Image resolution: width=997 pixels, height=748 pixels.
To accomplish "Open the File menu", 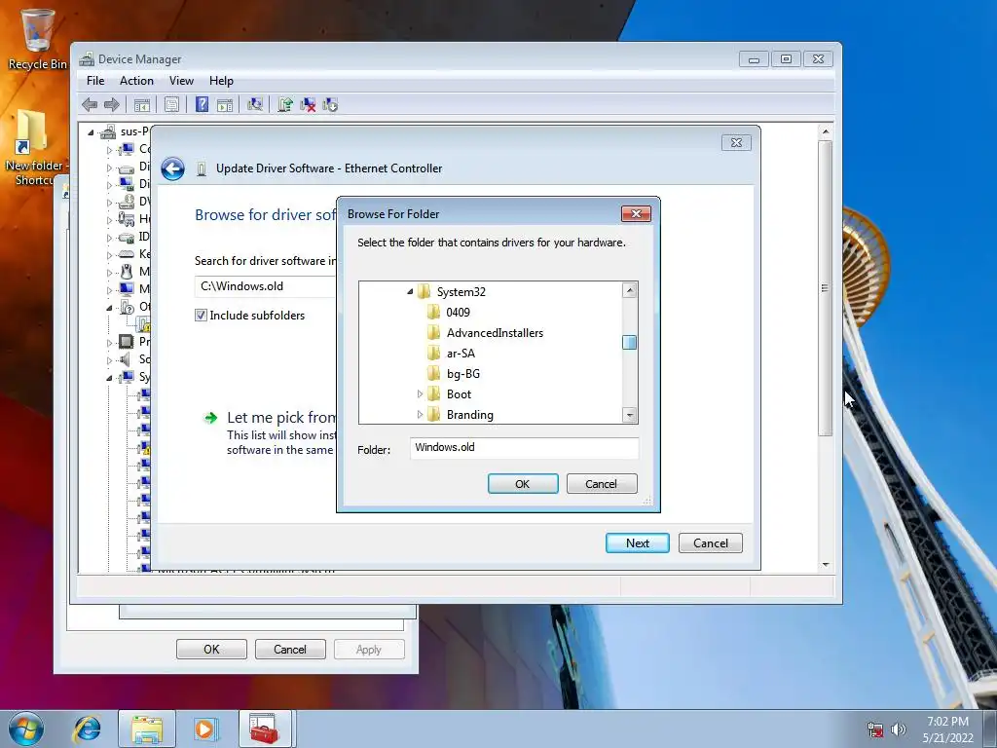I will (95, 81).
